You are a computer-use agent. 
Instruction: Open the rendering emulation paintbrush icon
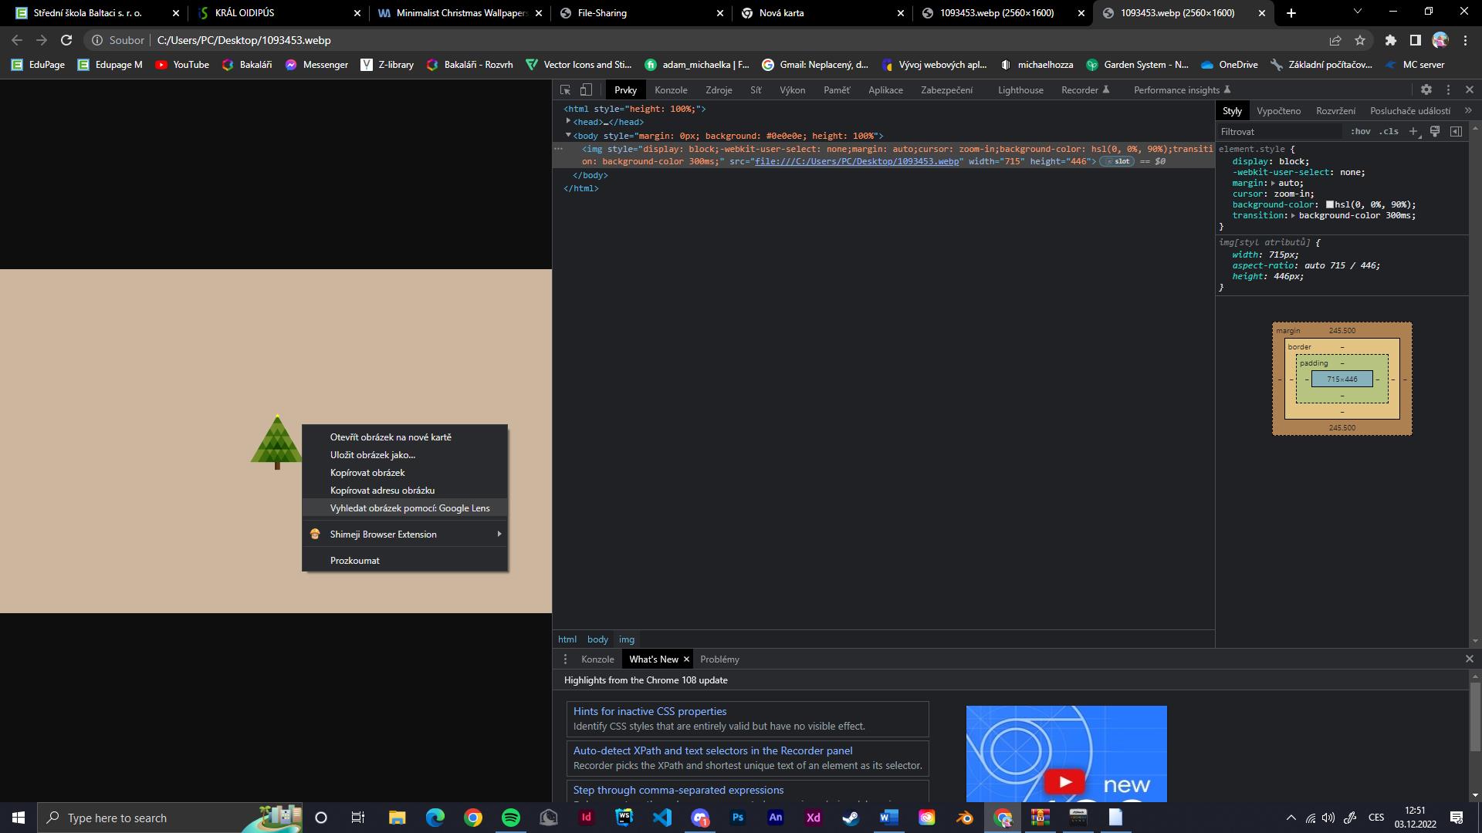tap(1435, 132)
